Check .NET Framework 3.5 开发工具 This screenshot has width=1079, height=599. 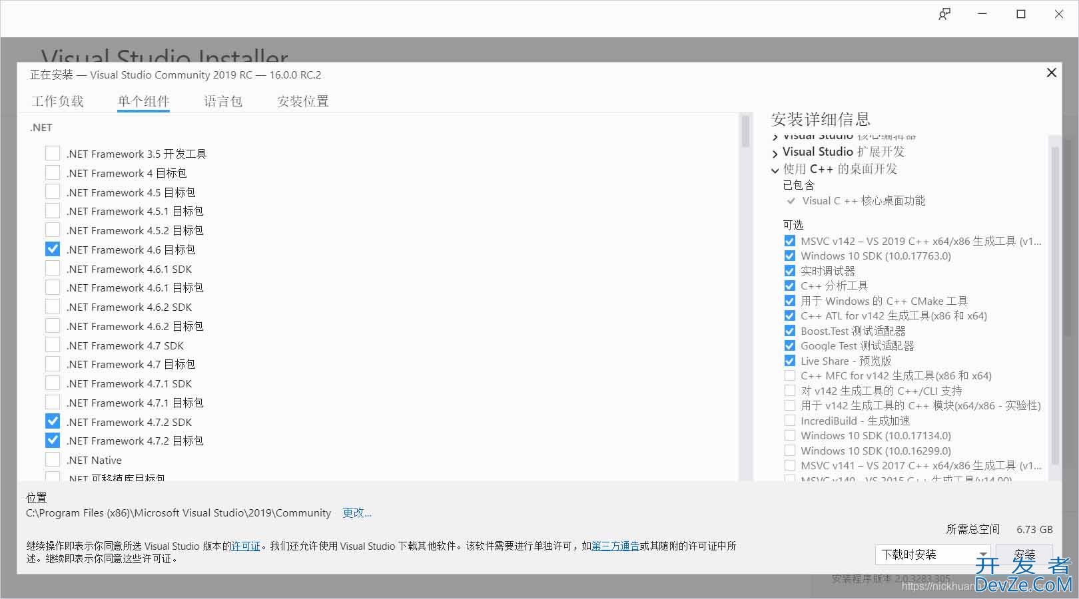click(53, 154)
